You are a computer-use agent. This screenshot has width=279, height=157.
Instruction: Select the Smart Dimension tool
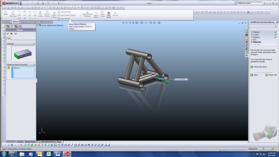13,14
